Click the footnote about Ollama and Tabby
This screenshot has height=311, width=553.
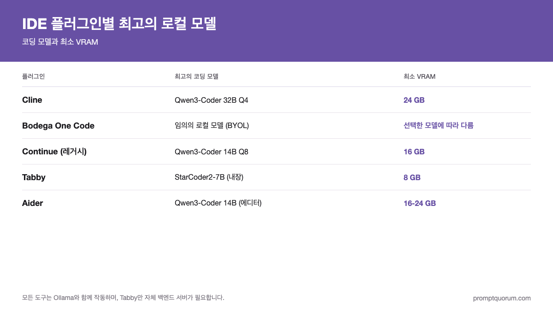click(x=123, y=298)
